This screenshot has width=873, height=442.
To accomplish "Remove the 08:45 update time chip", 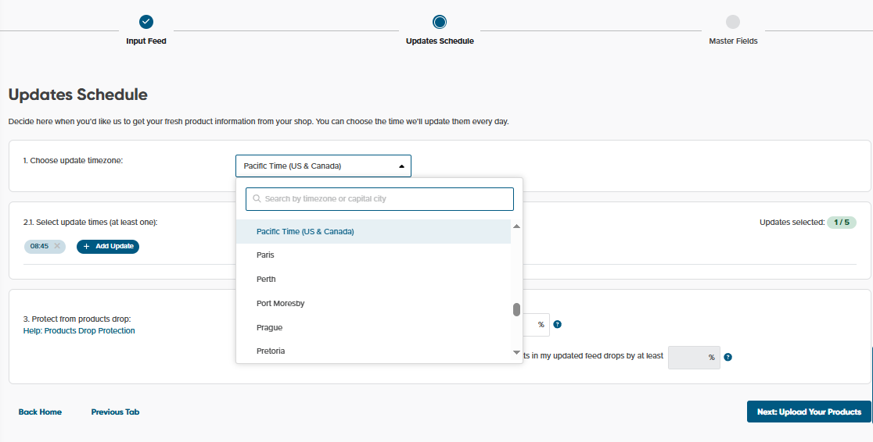I will click(x=57, y=246).
